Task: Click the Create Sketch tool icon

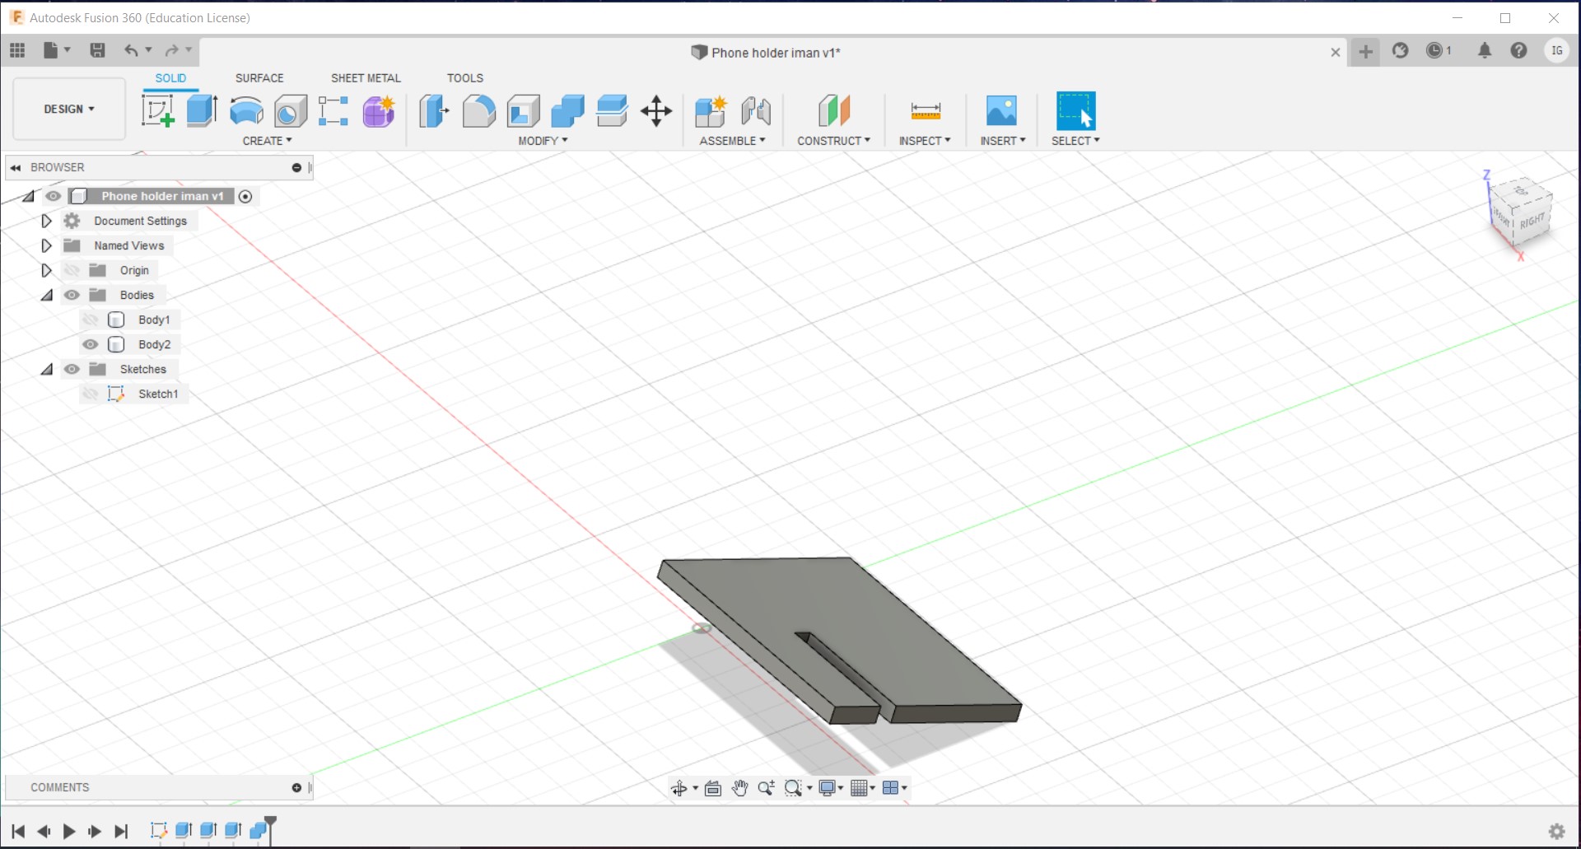Action: tap(158, 110)
